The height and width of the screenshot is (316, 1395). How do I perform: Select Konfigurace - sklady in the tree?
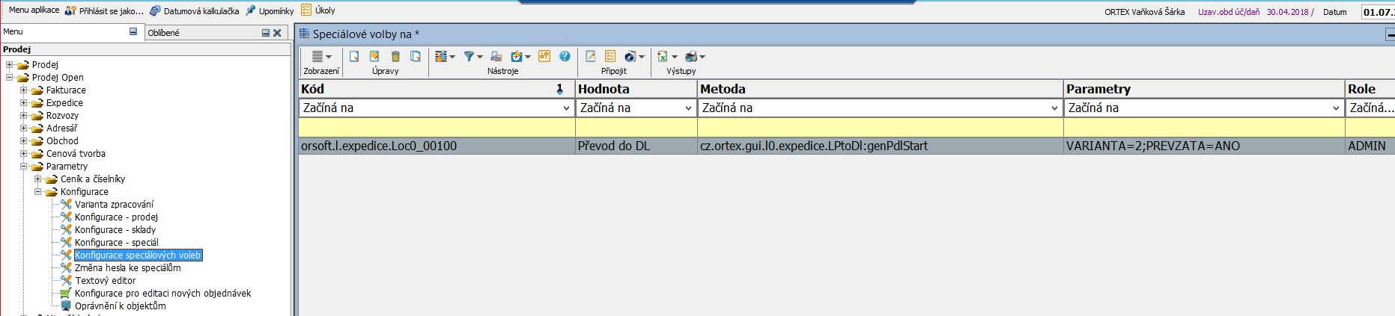pos(115,230)
